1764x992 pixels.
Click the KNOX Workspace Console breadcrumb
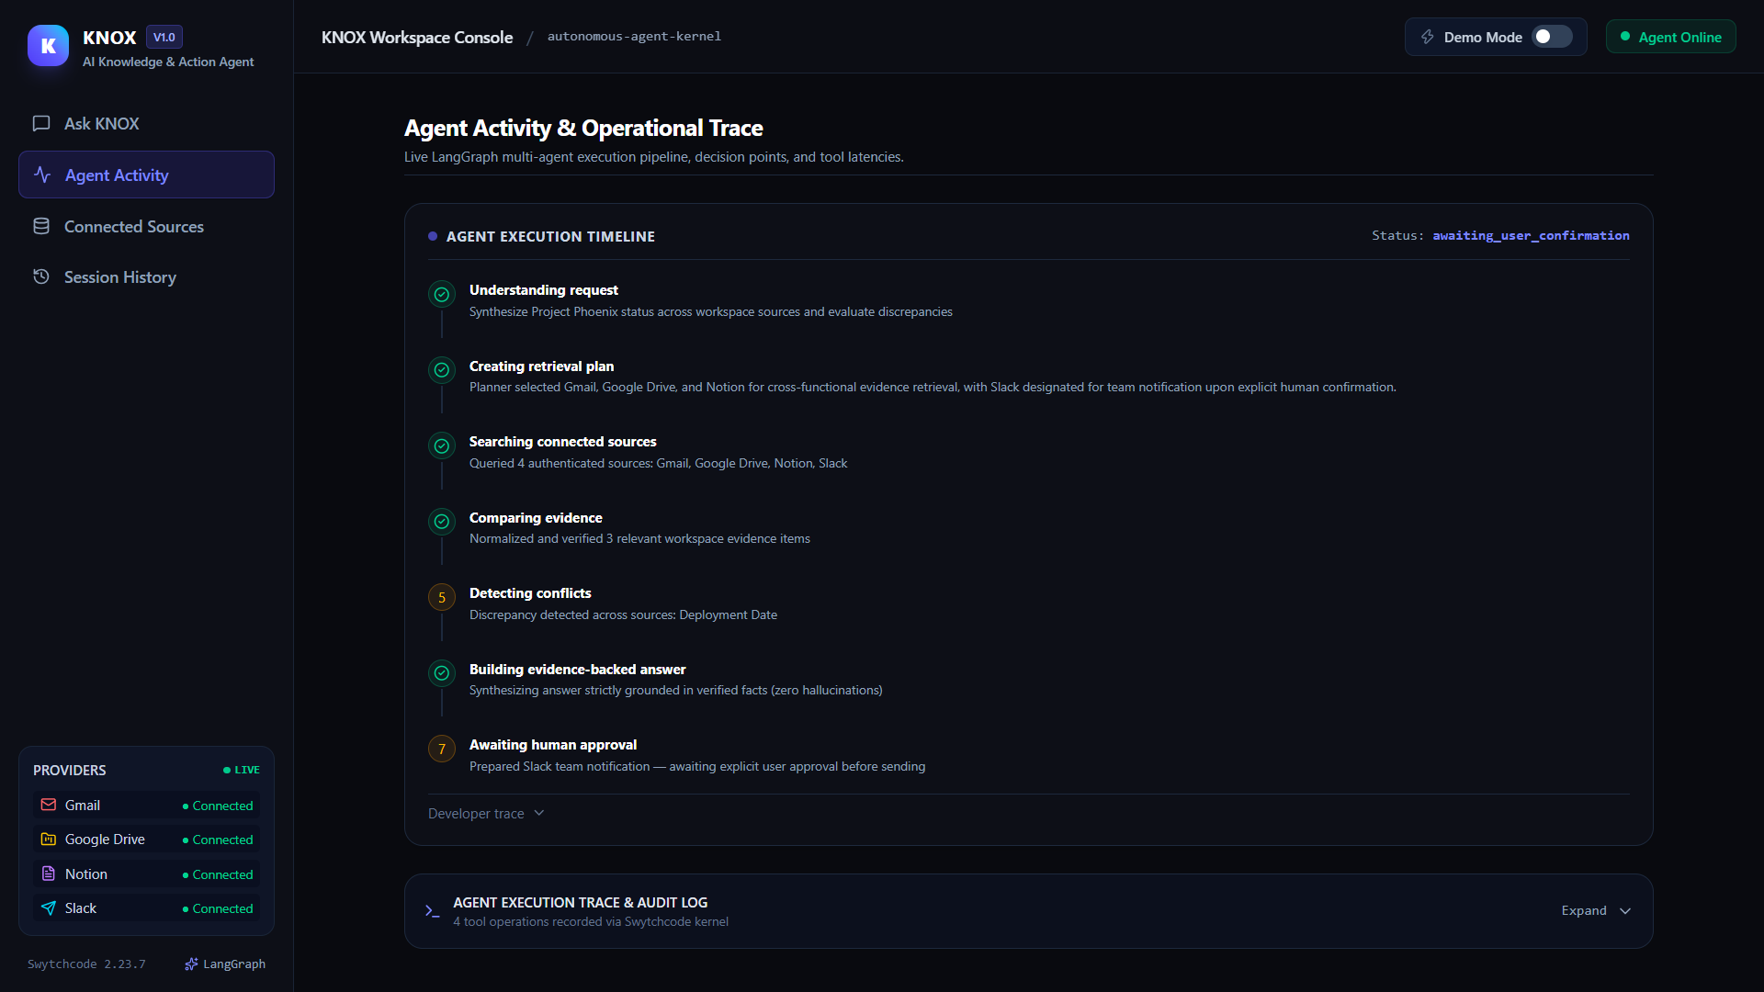coord(417,37)
